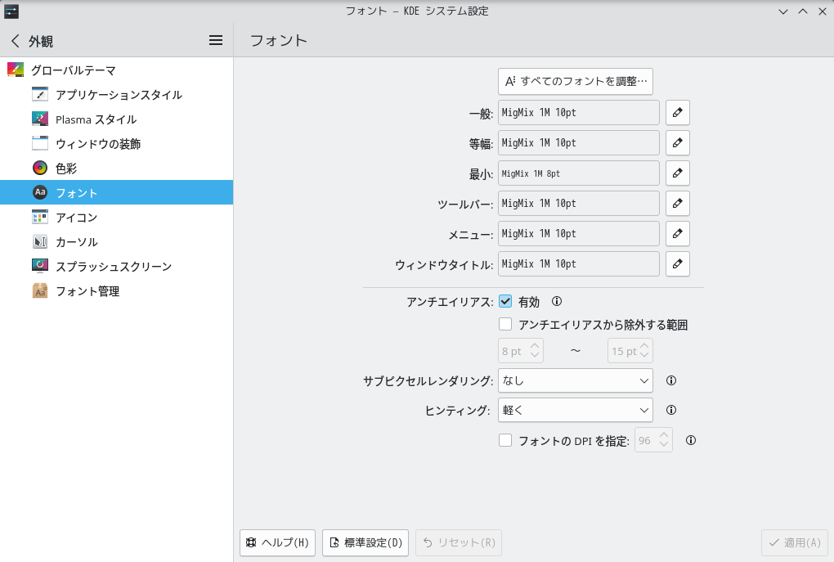Click the 最小 font display field
The image size is (834, 562).
coord(578,173)
